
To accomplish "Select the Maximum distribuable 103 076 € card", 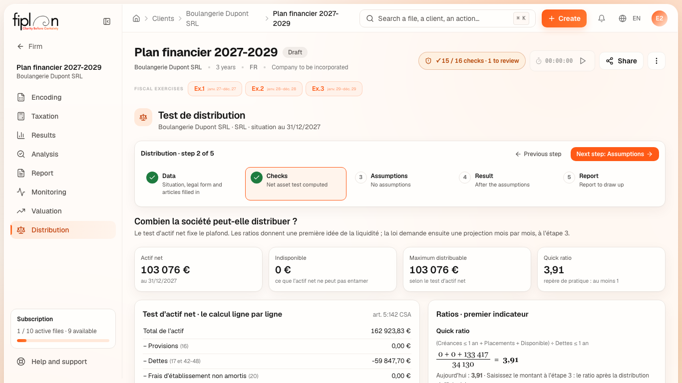I will pyautogui.click(x=466, y=269).
